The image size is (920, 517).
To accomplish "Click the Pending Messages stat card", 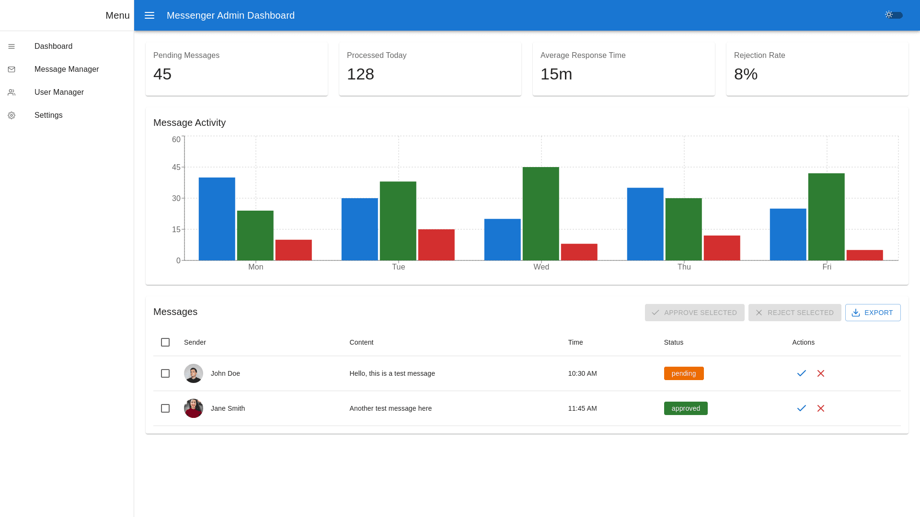I will tap(237, 69).
